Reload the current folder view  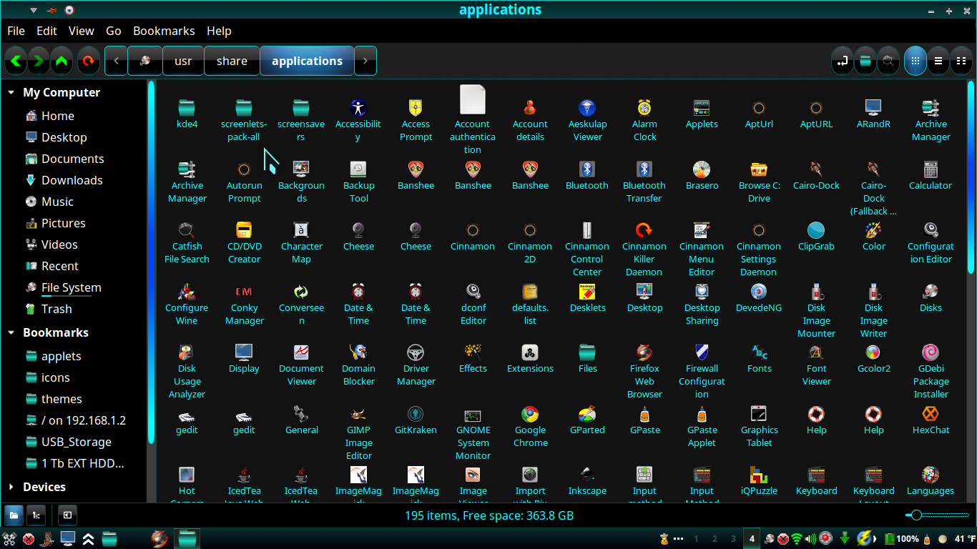pyautogui.click(x=88, y=61)
